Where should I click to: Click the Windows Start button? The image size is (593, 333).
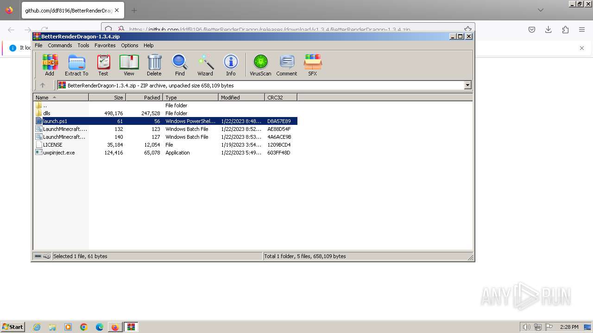[13, 327]
